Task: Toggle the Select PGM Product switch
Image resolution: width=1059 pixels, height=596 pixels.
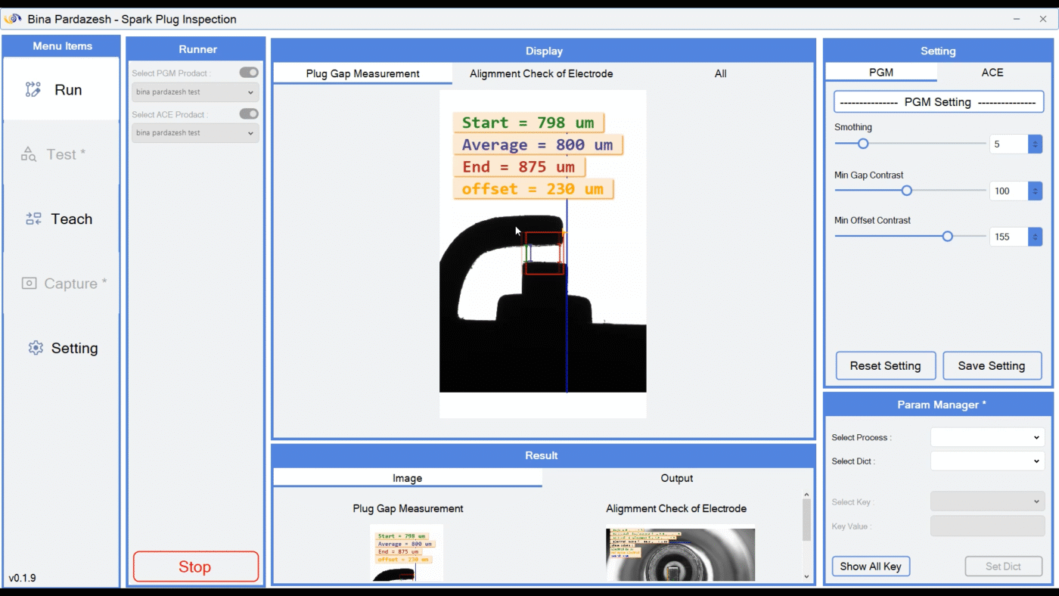Action: pos(249,73)
